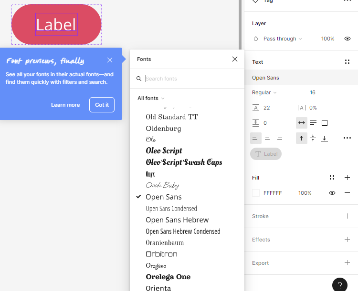
Task: Edit the letter spacing 0% value
Action: pyautogui.click(x=313, y=108)
